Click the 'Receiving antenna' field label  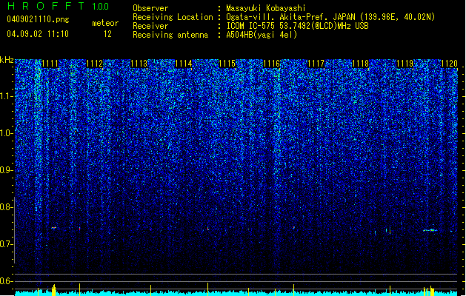(x=170, y=35)
